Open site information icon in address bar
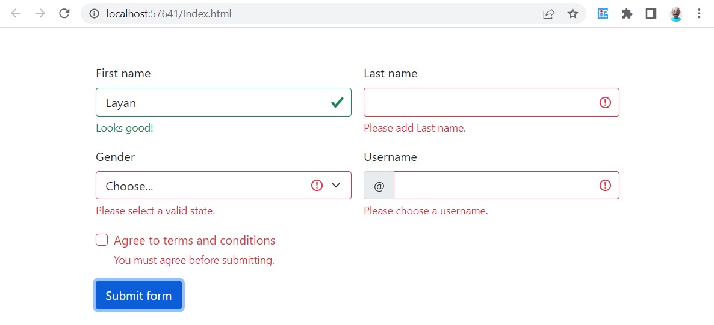 click(95, 14)
